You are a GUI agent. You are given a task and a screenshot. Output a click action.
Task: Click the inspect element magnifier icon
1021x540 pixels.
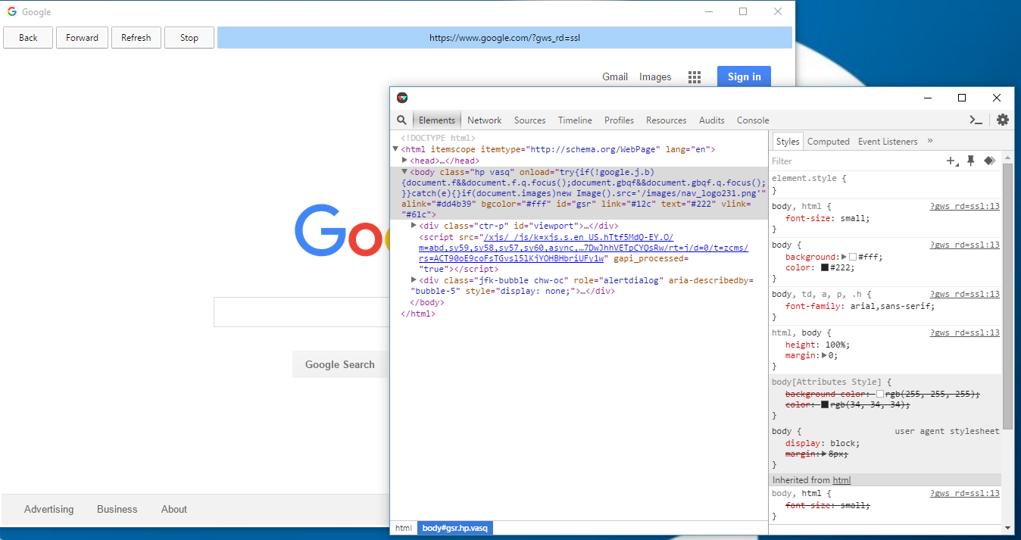pyautogui.click(x=402, y=120)
